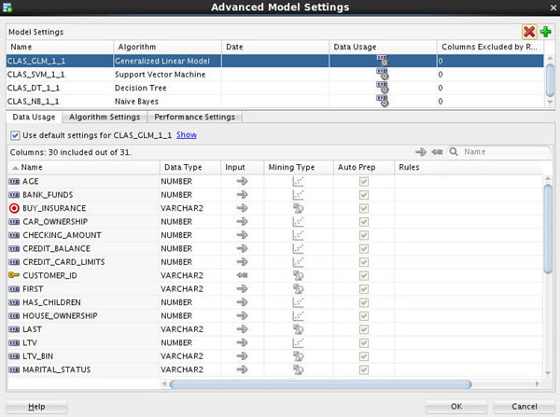Click the Algorithm column header in Model Settings
Screen dimensions: 560x417
(x=167, y=47)
